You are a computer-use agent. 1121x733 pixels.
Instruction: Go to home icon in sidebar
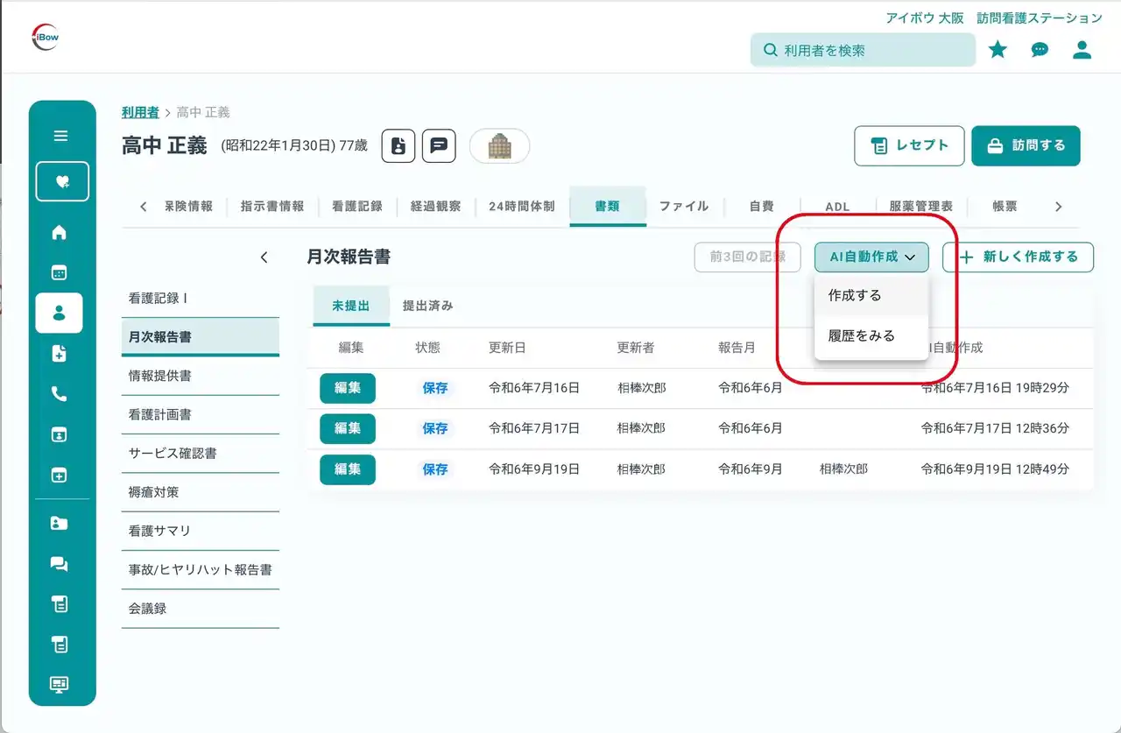60,232
